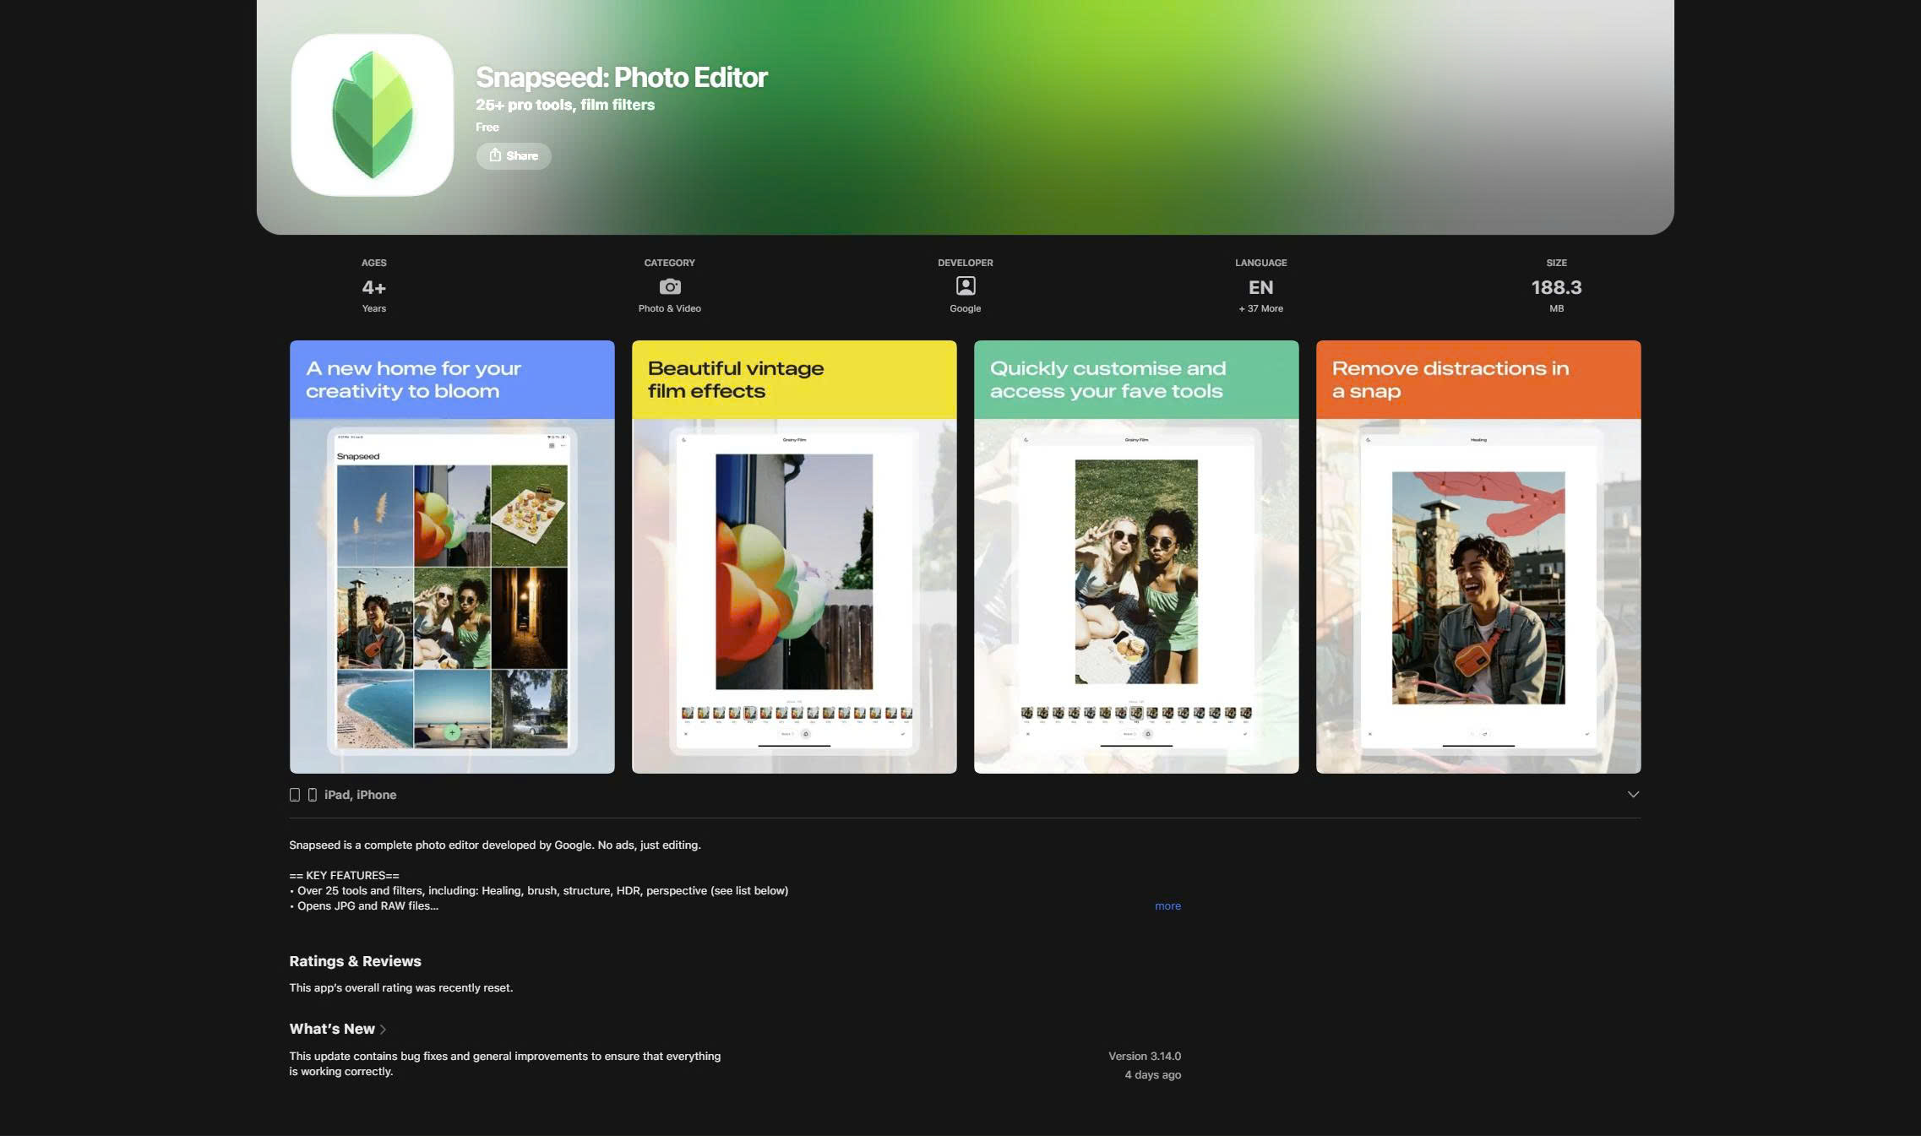Click the iPhone device icon
This screenshot has width=1921, height=1136.
coord(313,795)
